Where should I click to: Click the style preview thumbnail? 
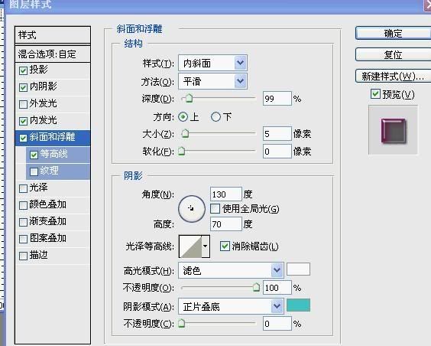point(393,130)
